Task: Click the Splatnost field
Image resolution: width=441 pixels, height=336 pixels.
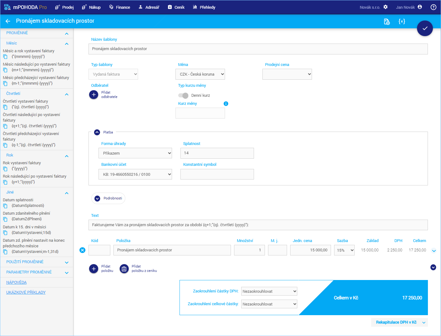Action: point(217,153)
